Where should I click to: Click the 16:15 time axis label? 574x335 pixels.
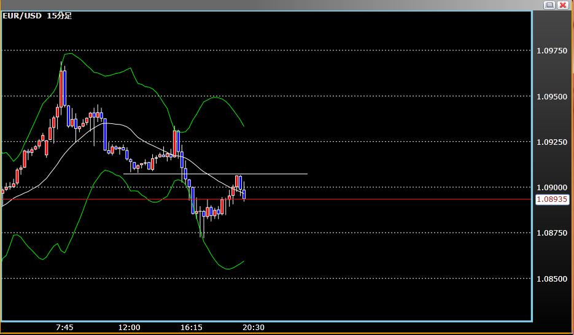192,328
